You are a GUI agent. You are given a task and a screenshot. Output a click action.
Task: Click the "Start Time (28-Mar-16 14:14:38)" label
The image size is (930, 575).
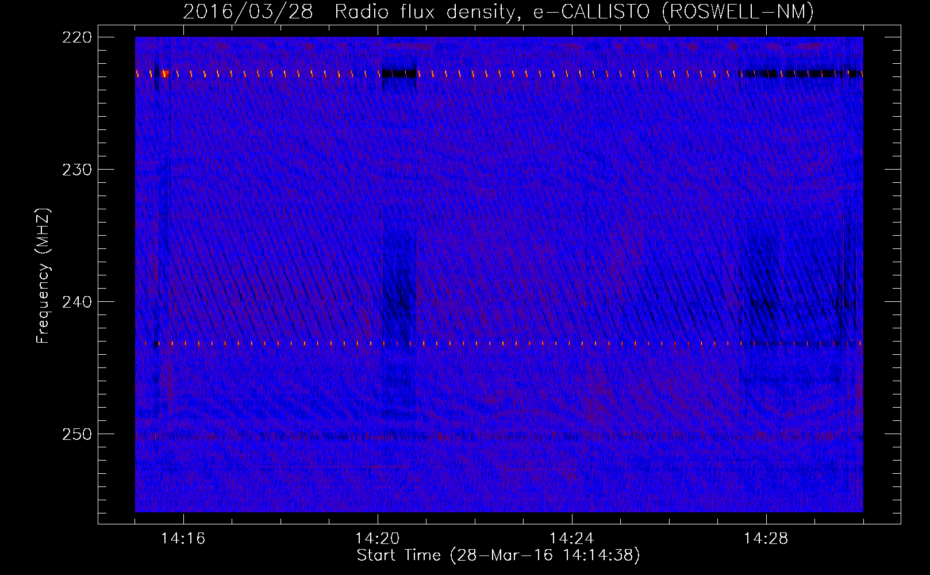(498, 555)
